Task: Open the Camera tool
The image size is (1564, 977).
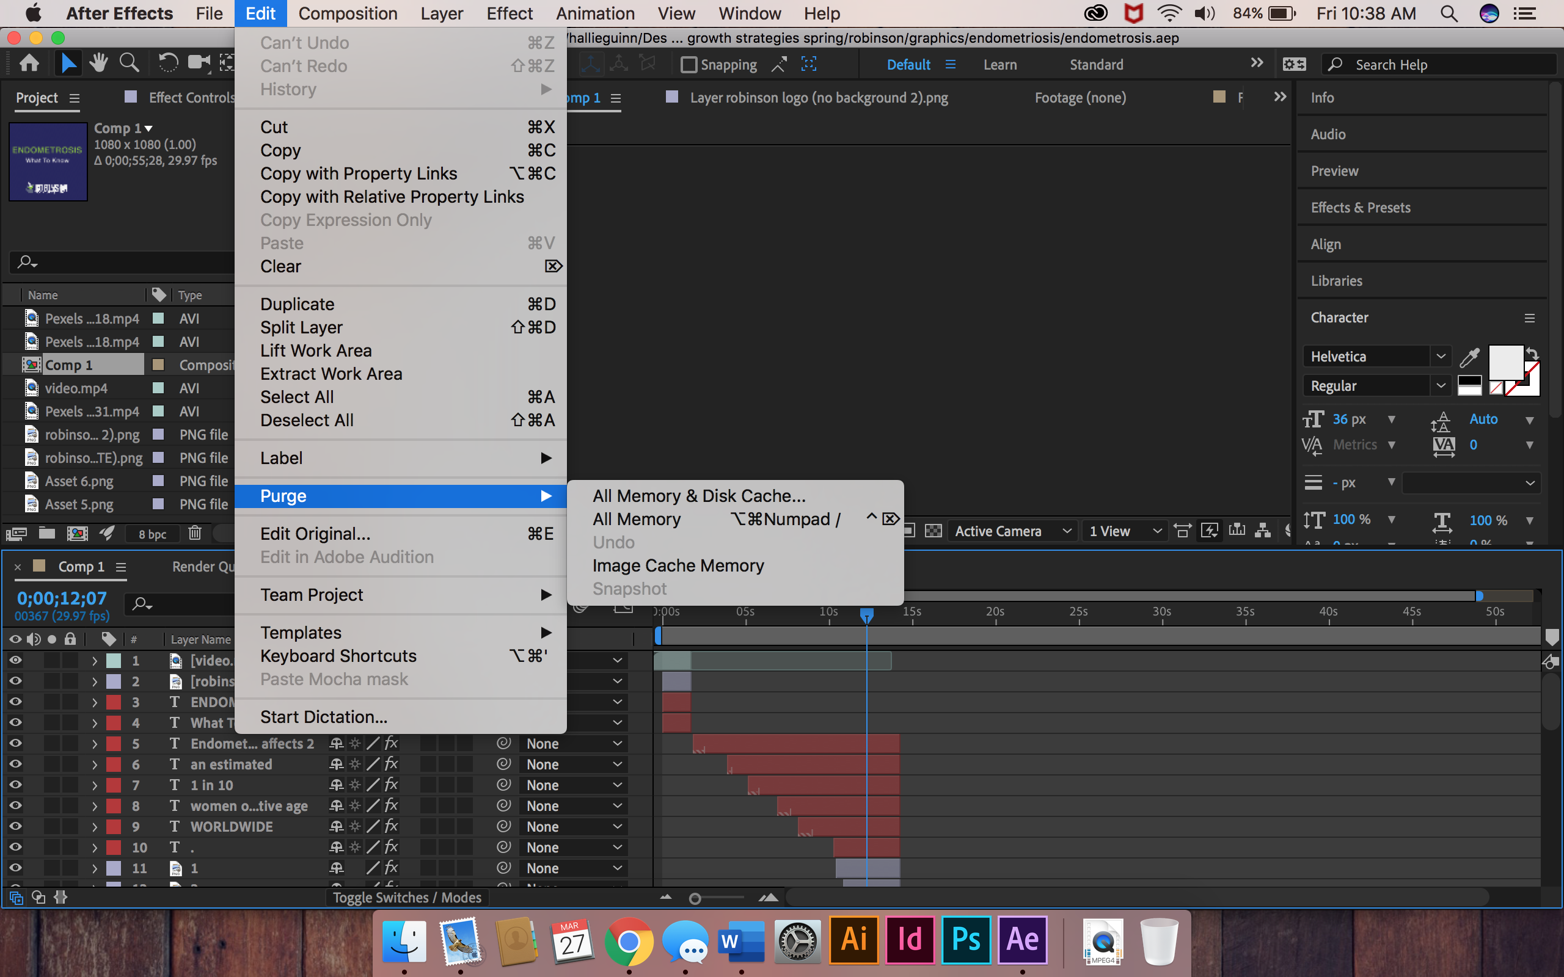Action: [199, 63]
